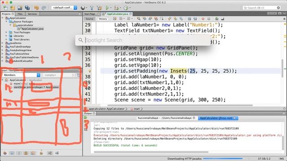Switch to the Projects tab
The width and height of the screenshot is (287, 161).
[8, 14]
